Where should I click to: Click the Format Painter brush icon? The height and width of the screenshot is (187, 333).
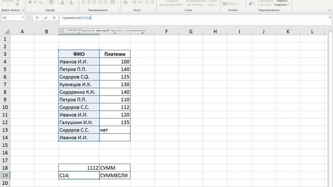coord(17,4)
